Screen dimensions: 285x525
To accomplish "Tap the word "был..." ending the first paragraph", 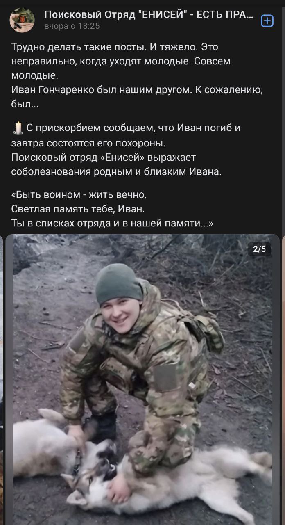I will click(25, 105).
